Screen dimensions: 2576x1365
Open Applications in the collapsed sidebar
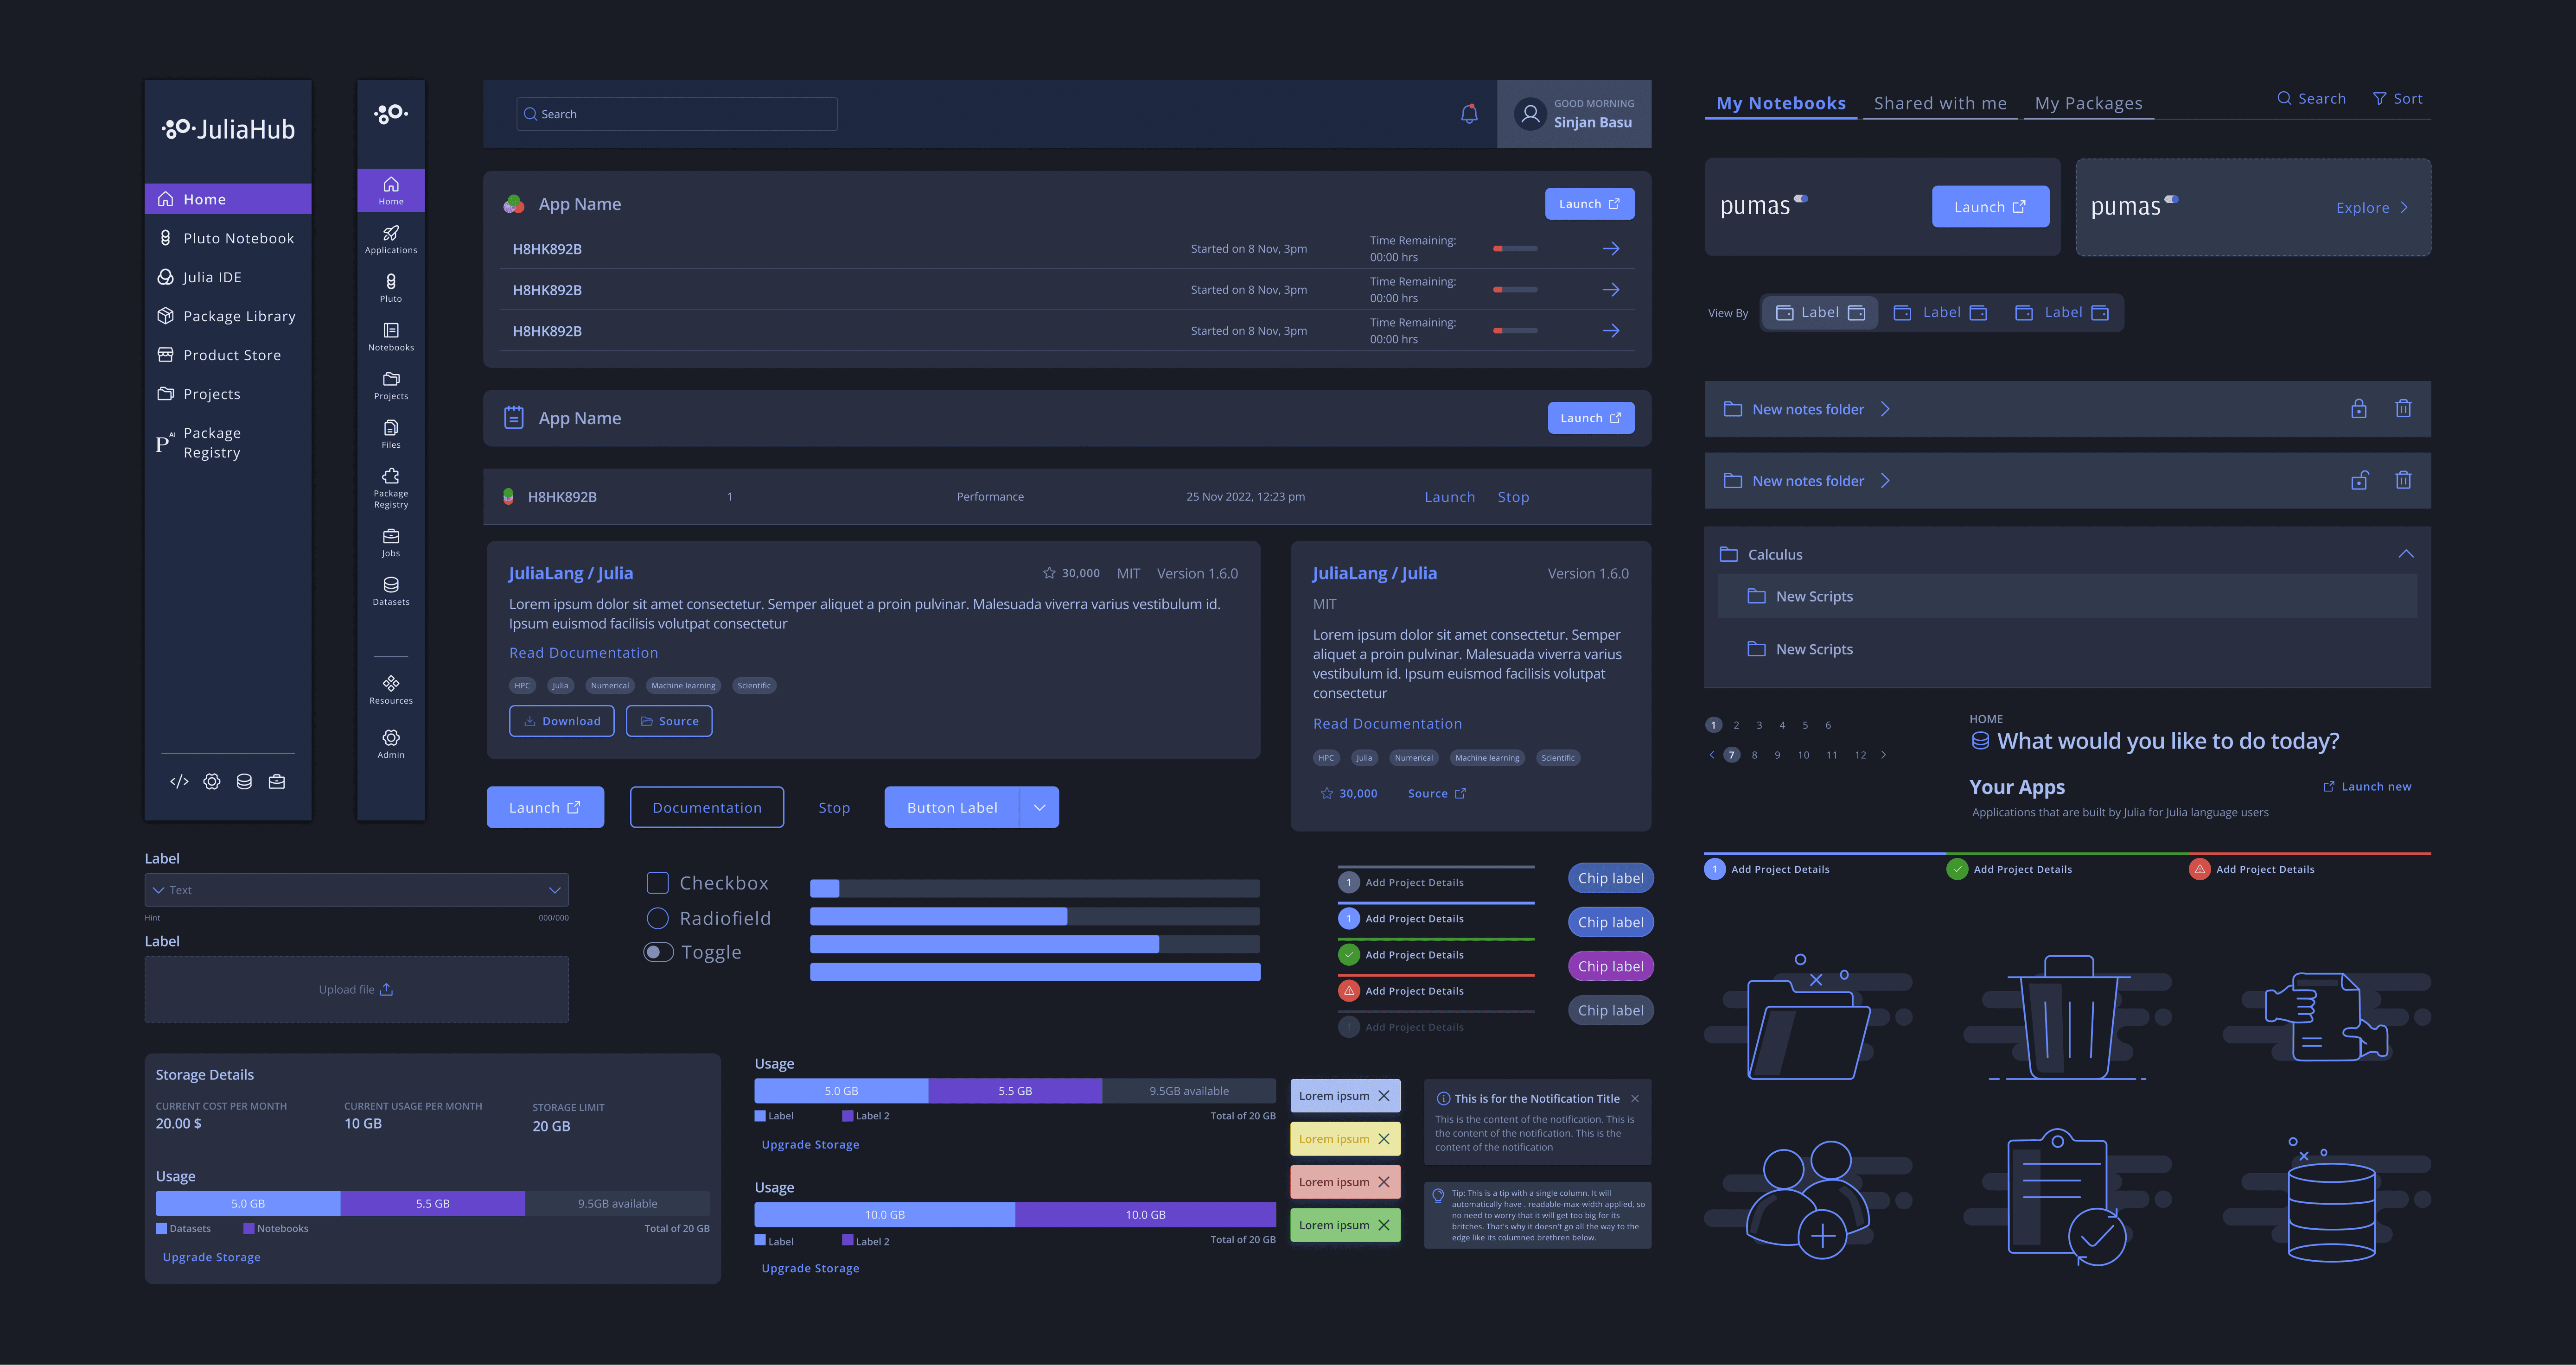coord(391,239)
